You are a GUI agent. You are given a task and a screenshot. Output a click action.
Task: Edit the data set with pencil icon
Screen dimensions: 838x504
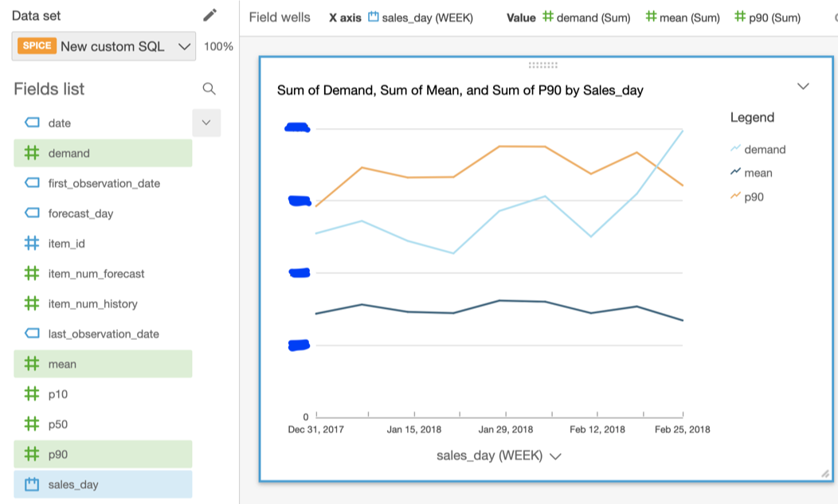coord(209,15)
